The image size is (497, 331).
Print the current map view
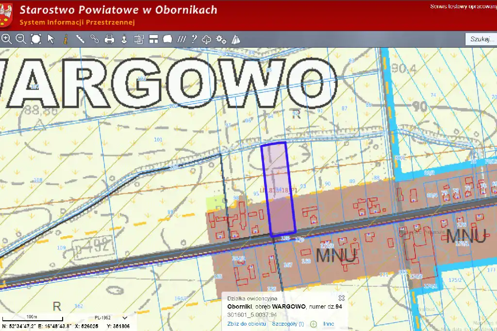pyautogui.click(x=110, y=39)
